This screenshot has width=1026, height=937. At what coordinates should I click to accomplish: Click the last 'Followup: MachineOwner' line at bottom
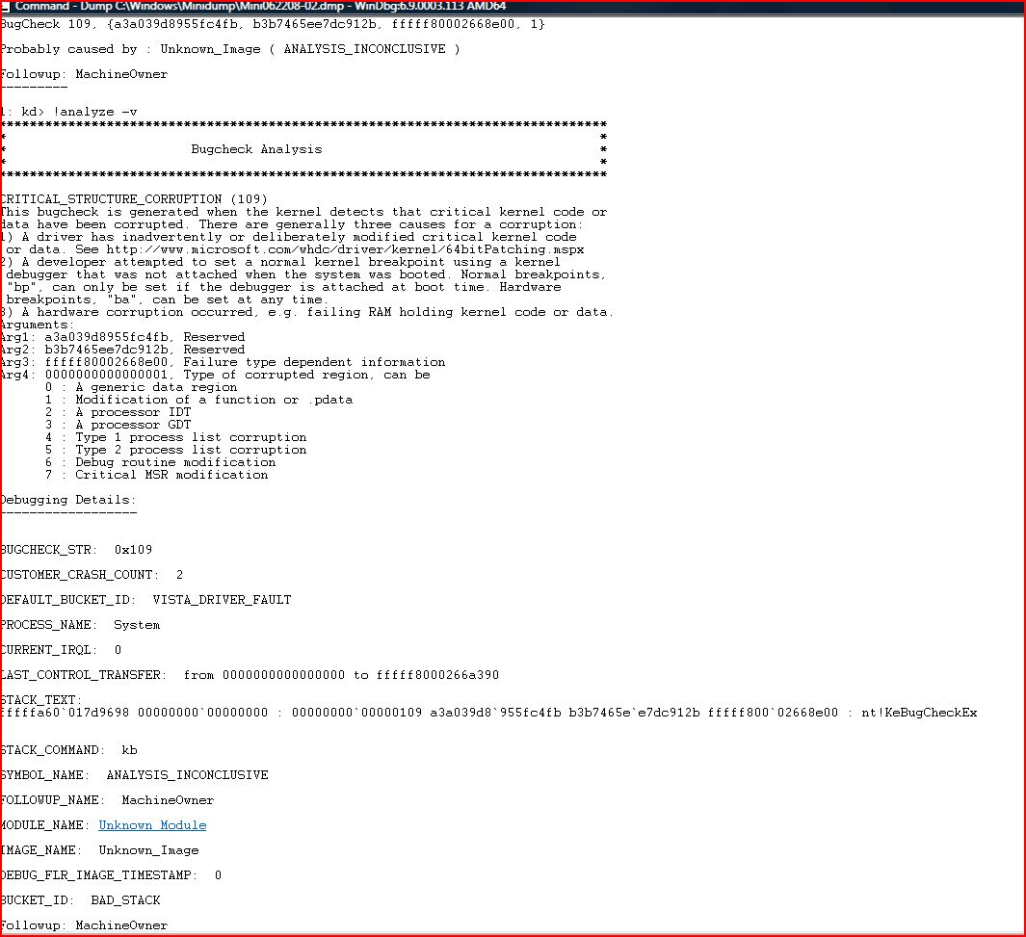(x=84, y=925)
